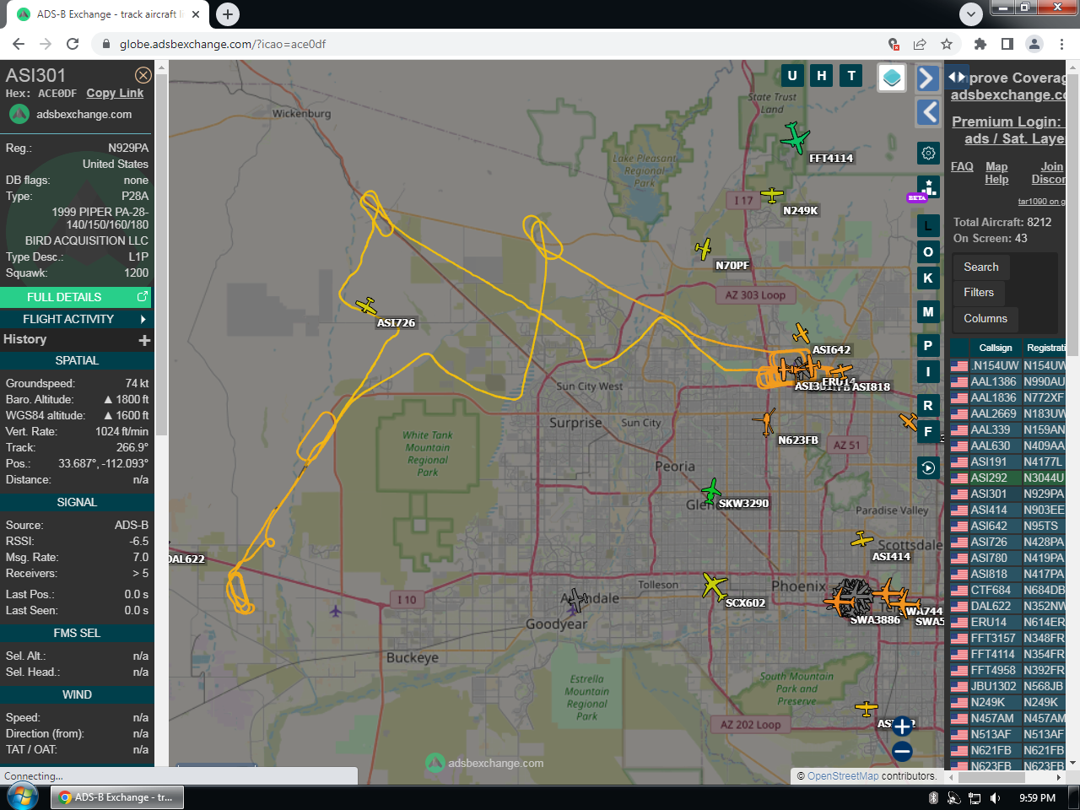Image resolution: width=1080 pixels, height=810 pixels.
Task: Expand sidebar with right chevron button
Action: coord(927,78)
